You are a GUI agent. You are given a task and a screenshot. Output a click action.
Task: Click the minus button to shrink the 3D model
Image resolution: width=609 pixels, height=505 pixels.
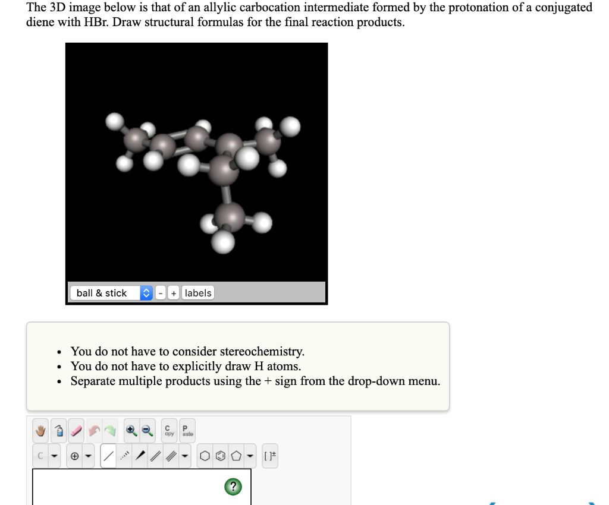[x=159, y=292]
